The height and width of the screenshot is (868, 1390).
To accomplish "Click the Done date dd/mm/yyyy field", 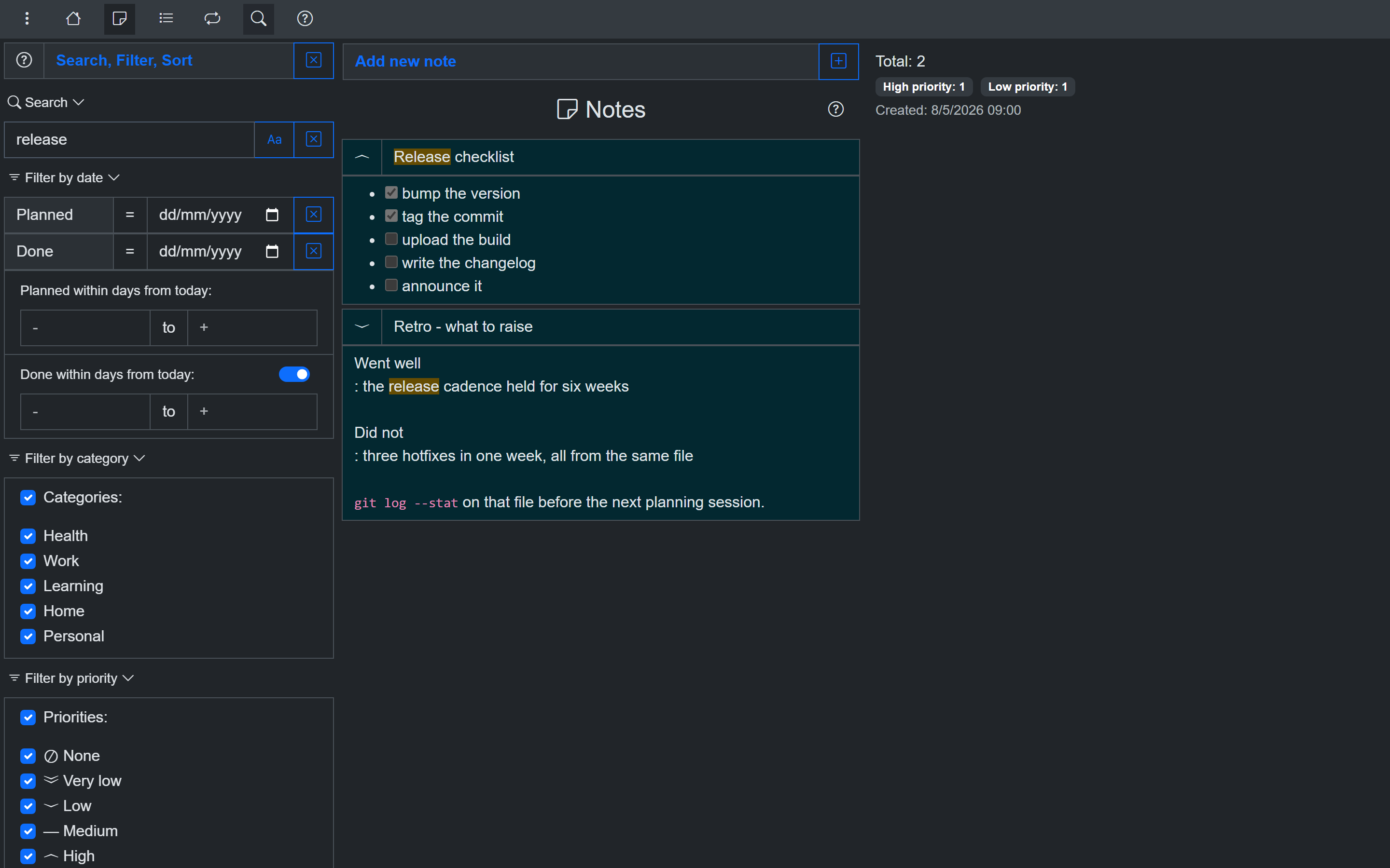I will (x=221, y=251).
